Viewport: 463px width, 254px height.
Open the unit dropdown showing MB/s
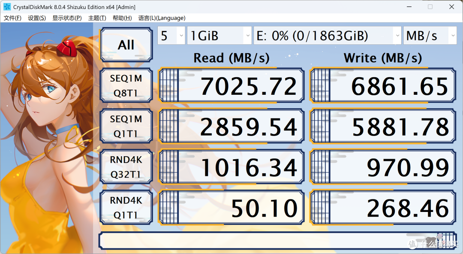[x=430, y=36]
